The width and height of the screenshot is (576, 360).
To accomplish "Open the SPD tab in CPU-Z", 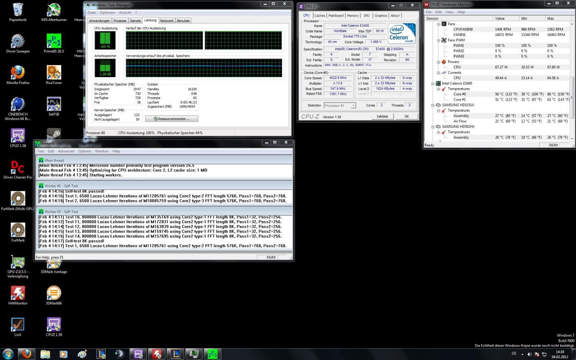I will (366, 15).
